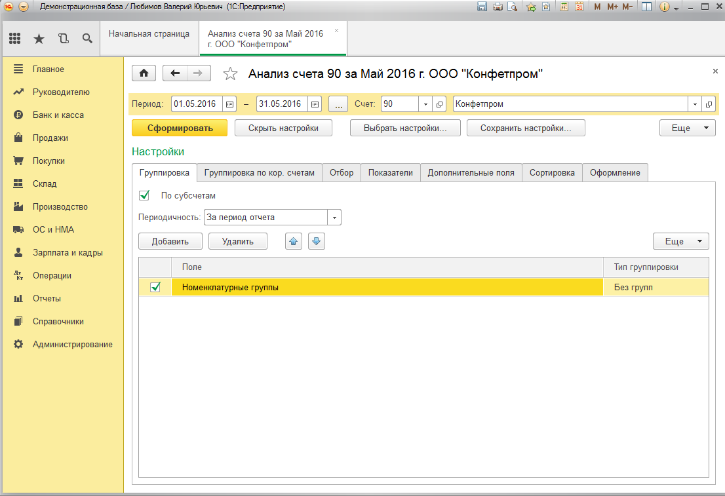Open the organization 'Конфетпром' dropdown arrow
This screenshot has height=496, width=725.
click(x=694, y=104)
